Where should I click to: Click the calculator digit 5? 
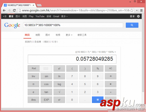click(85, 84)
